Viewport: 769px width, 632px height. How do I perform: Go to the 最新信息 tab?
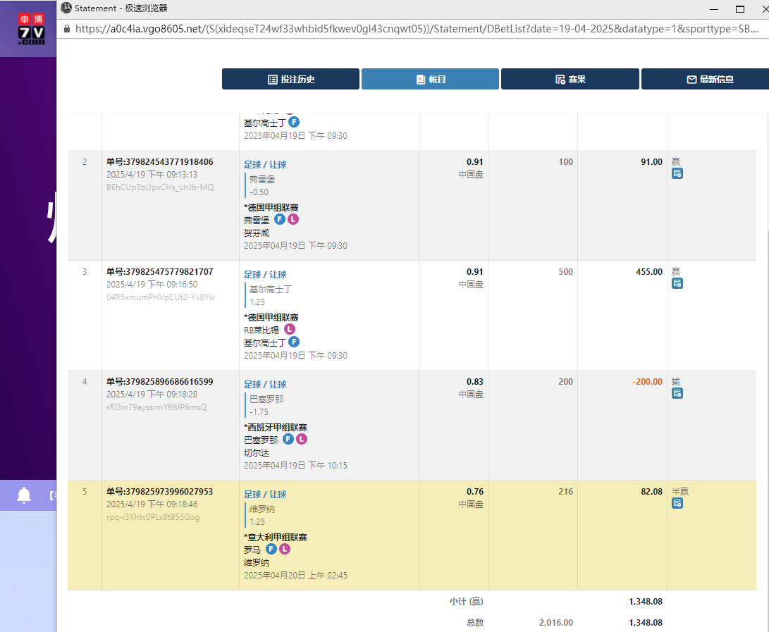click(x=705, y=79)
